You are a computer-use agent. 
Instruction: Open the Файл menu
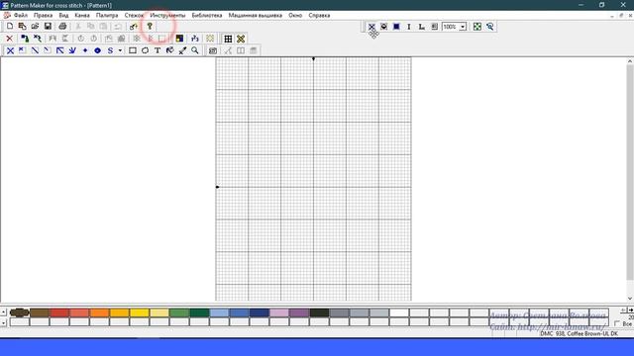click(x=21, y=16)
